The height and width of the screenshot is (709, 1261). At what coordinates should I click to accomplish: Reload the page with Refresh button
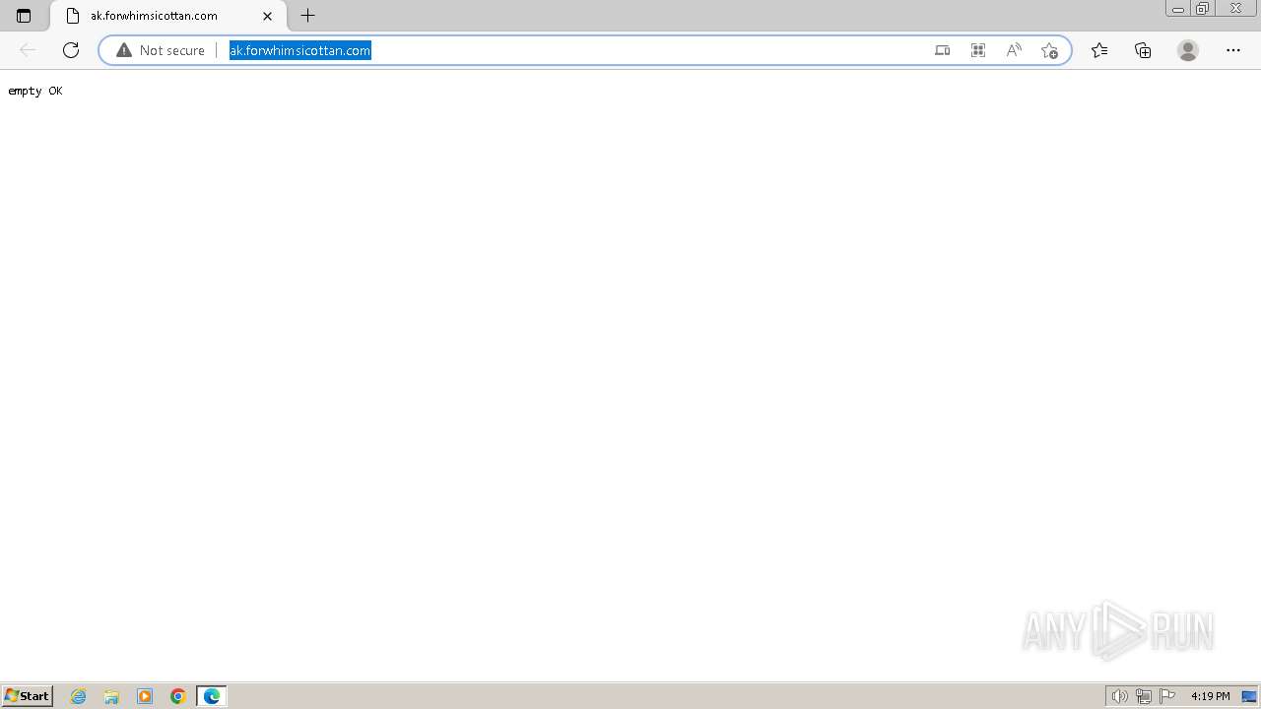71,50
